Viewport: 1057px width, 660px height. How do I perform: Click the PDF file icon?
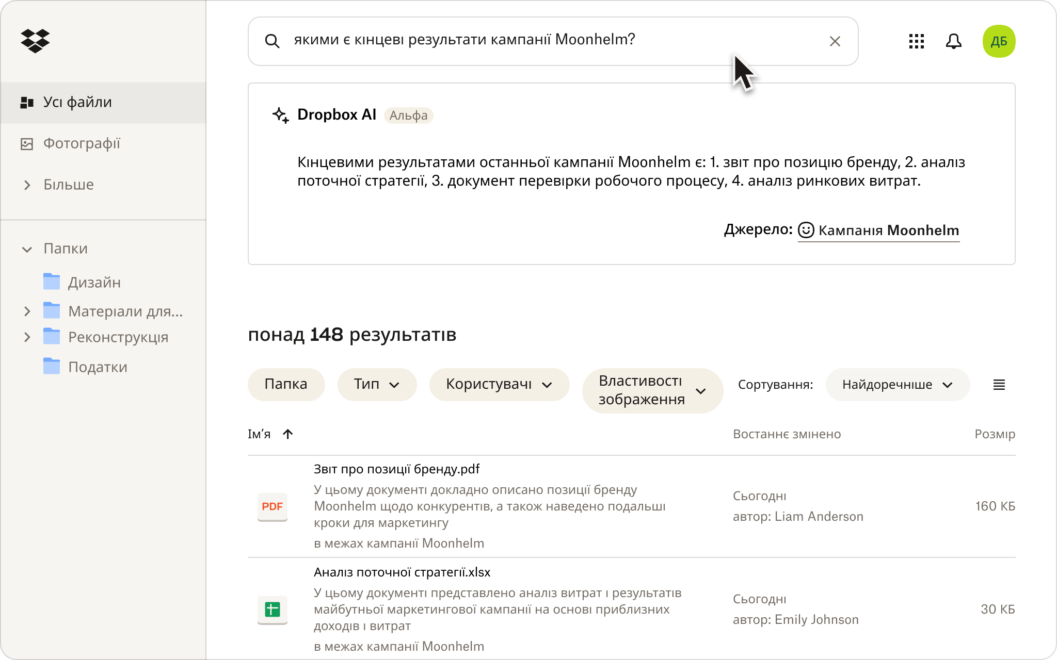coord(273,506)
